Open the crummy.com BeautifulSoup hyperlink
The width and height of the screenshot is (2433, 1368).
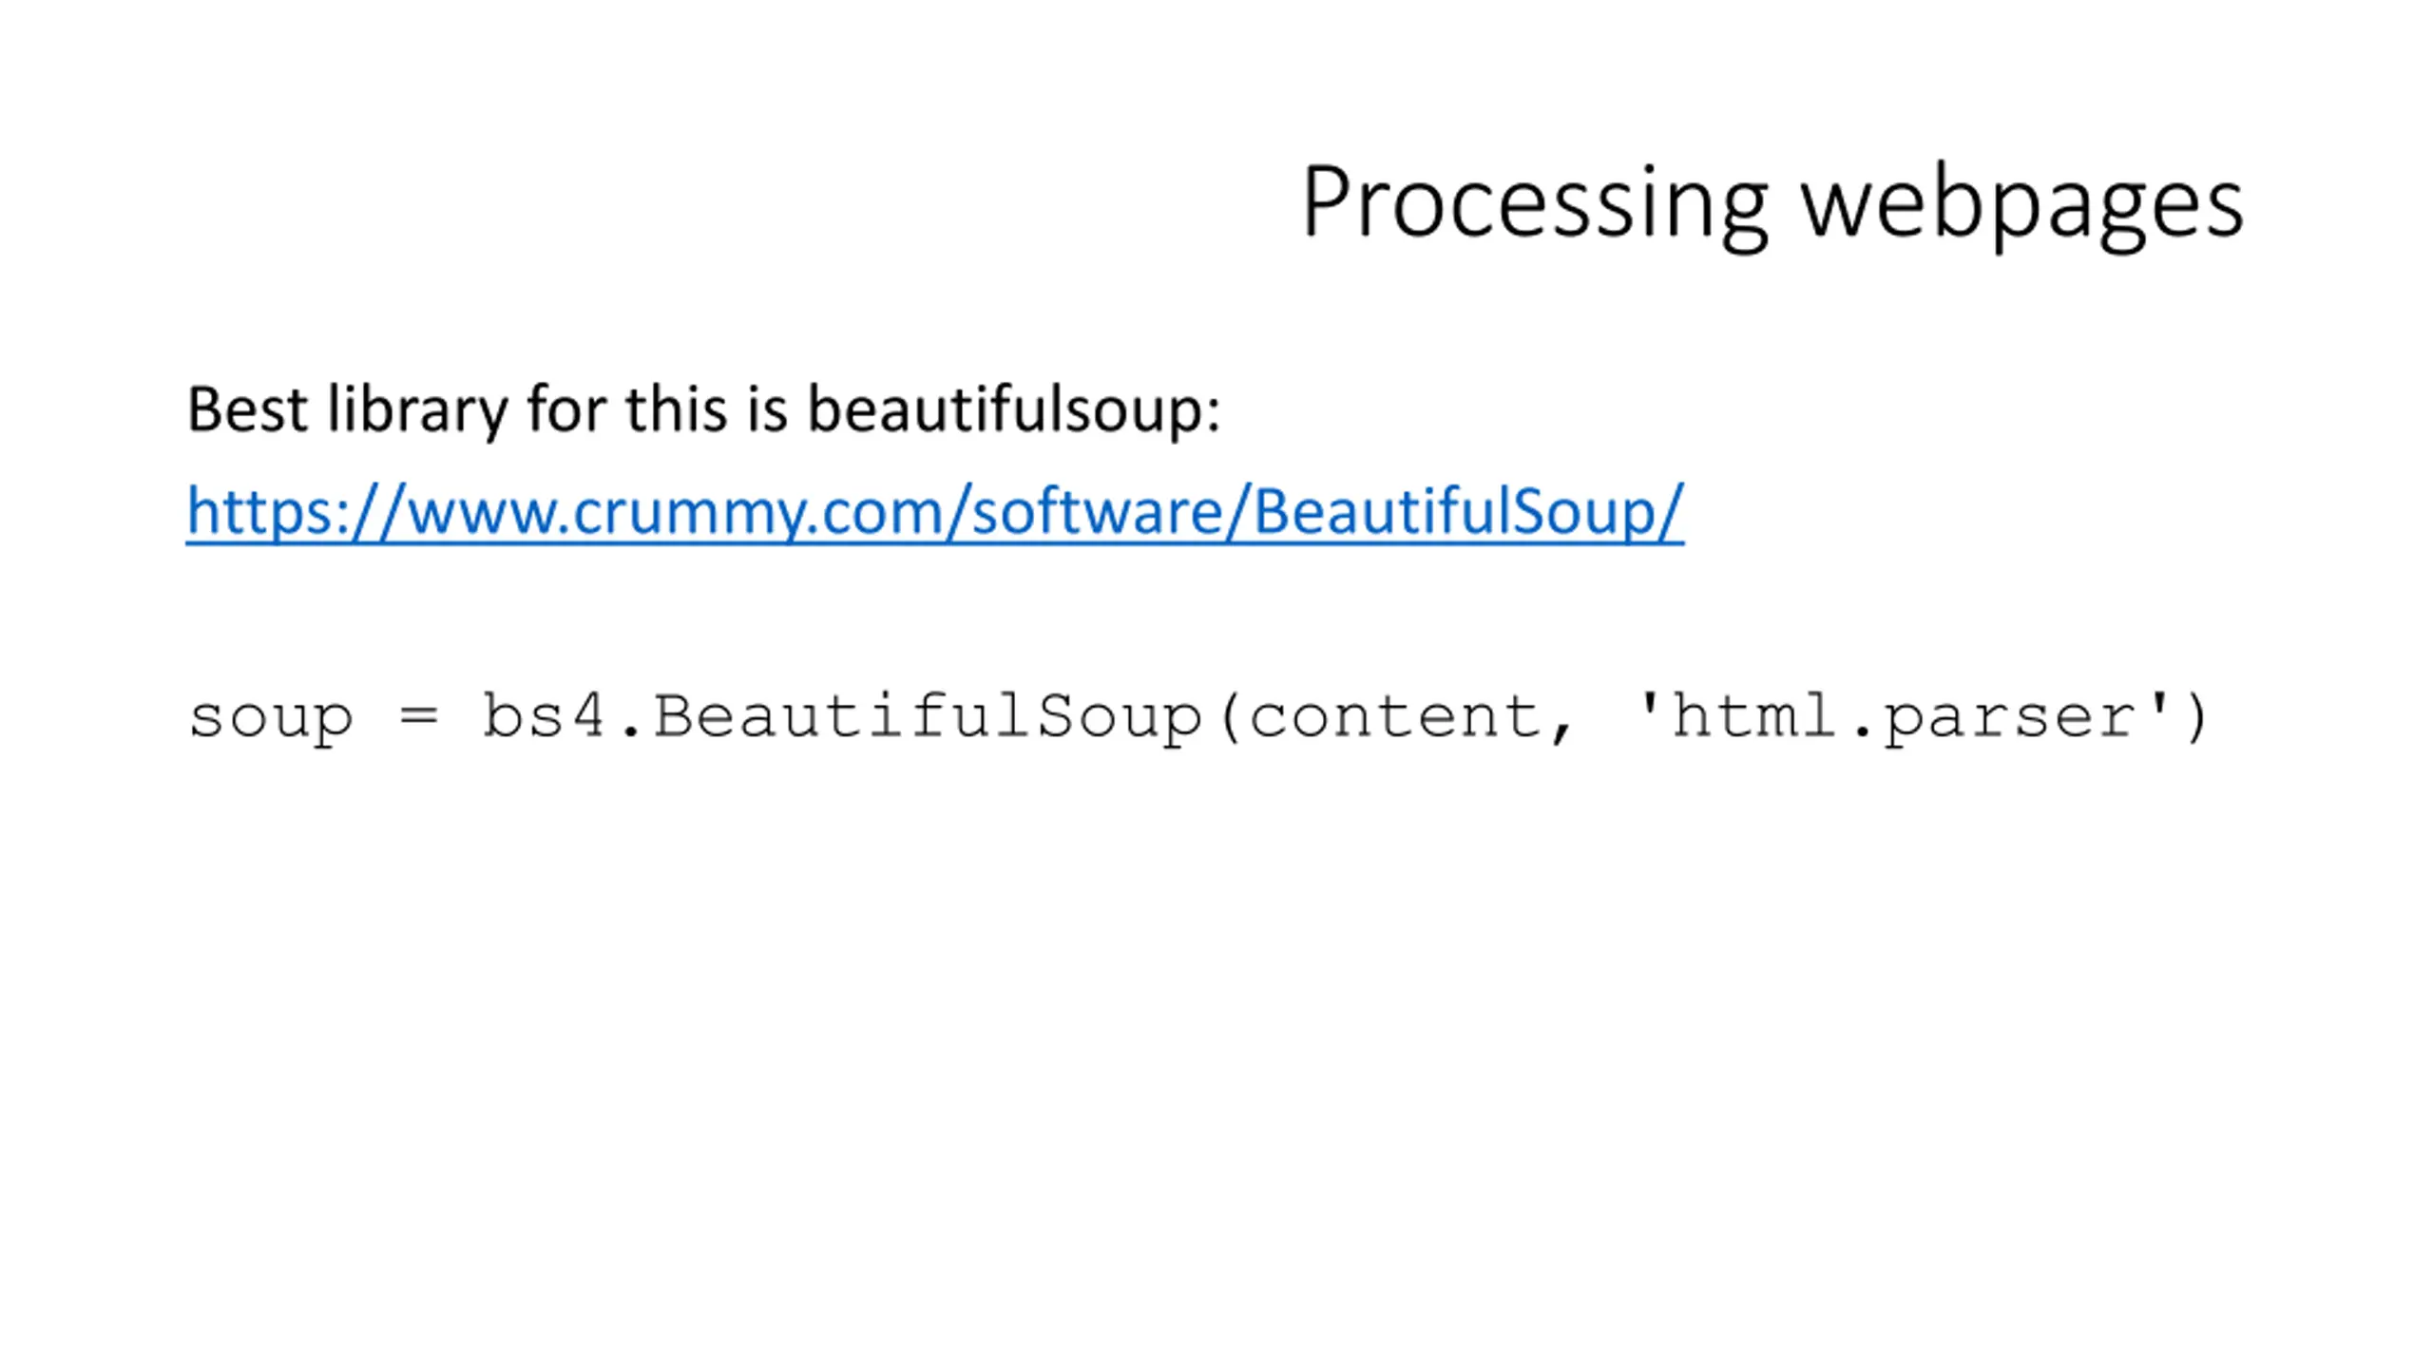(x=934, y=511)
